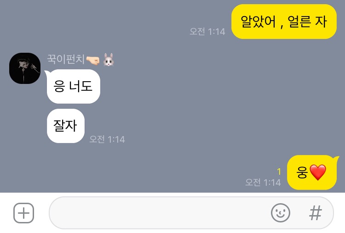The height and width of the screenshot is (233, 345).
Task: Tap the word 알았어 in first bubble
Action: coord(258,22)
